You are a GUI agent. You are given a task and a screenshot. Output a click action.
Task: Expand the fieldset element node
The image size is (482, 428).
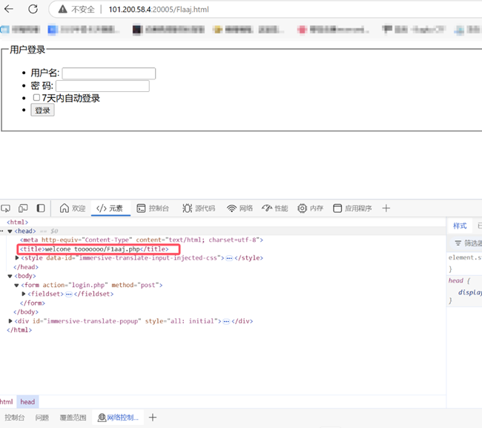point(24,294)
